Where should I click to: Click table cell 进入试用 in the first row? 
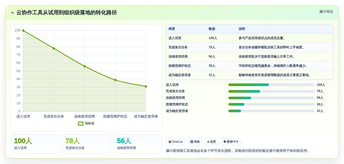click(175, 38)
